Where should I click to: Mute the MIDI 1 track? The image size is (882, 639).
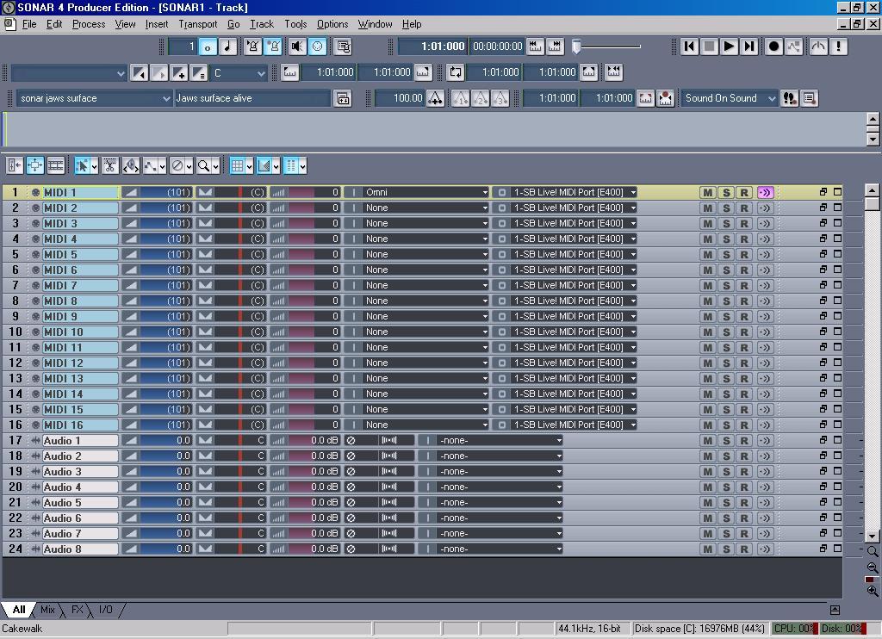[x=708, y=192]
